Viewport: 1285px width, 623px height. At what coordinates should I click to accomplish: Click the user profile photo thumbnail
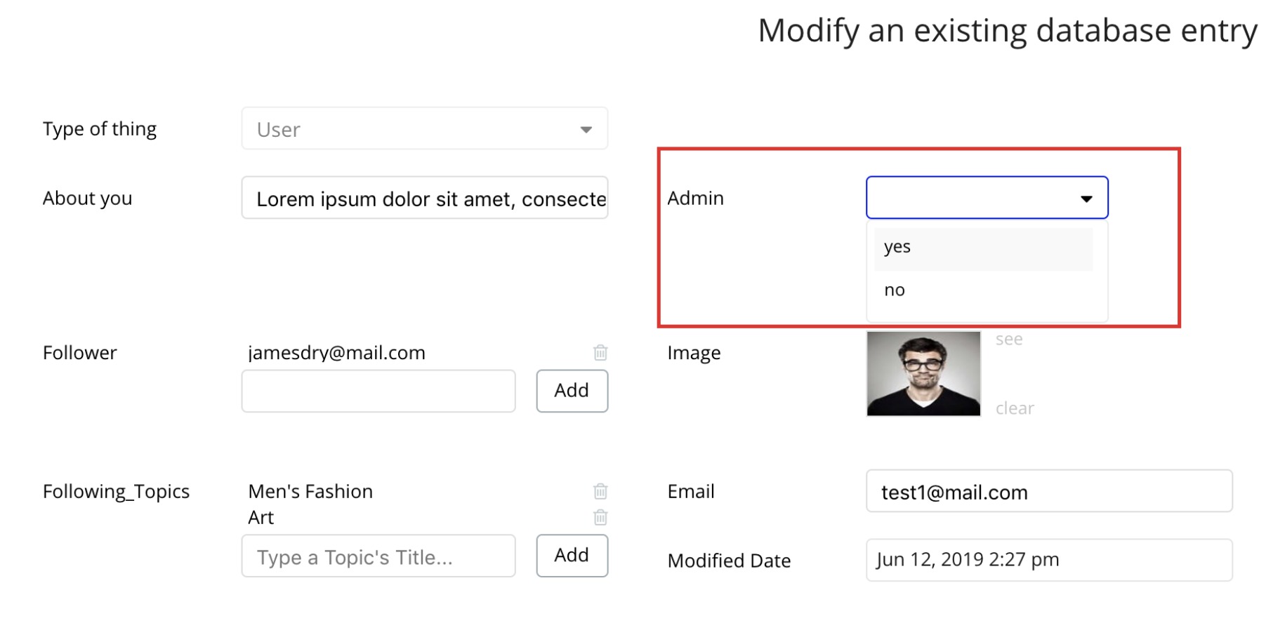click(923, 374)
